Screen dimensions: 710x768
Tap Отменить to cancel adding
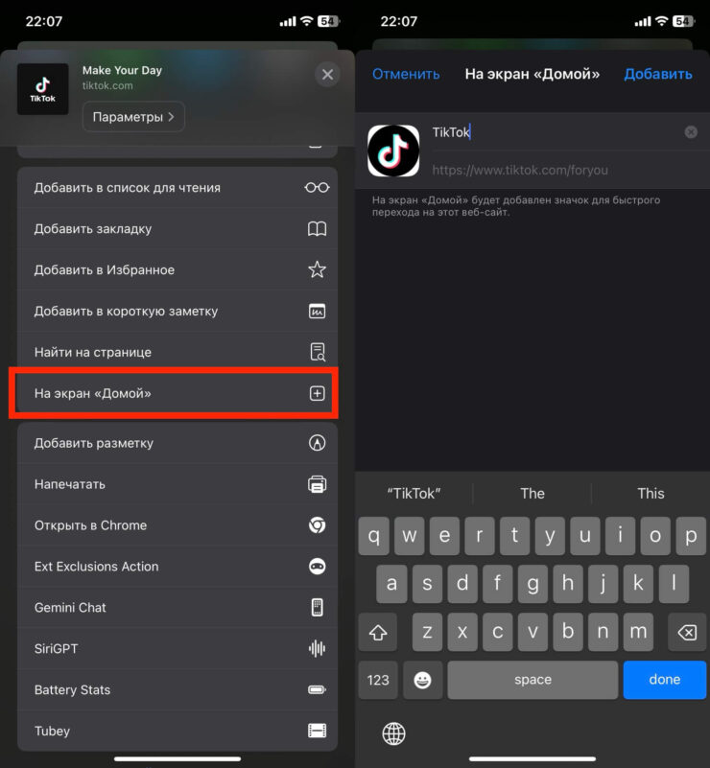[406, 74]
